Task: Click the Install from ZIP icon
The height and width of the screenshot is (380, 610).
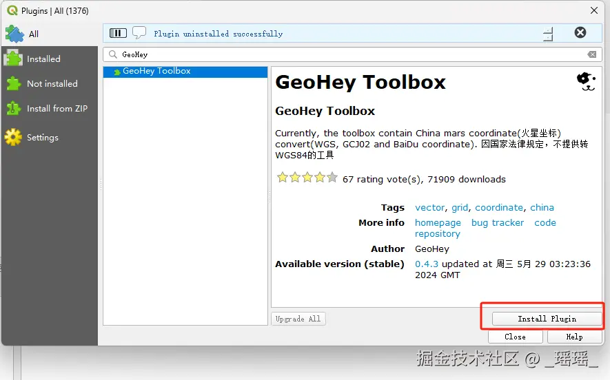Action: pyautogui.click(x=14, y=108)
